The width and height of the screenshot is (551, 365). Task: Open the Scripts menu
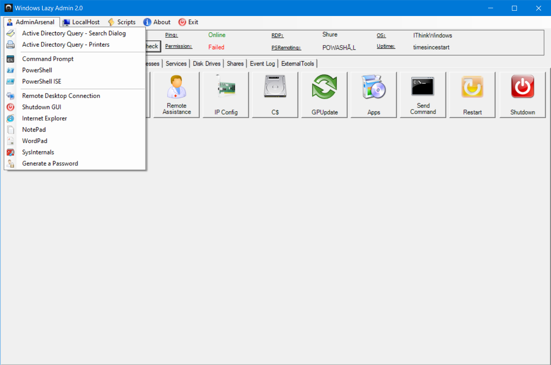pos(122,22)
